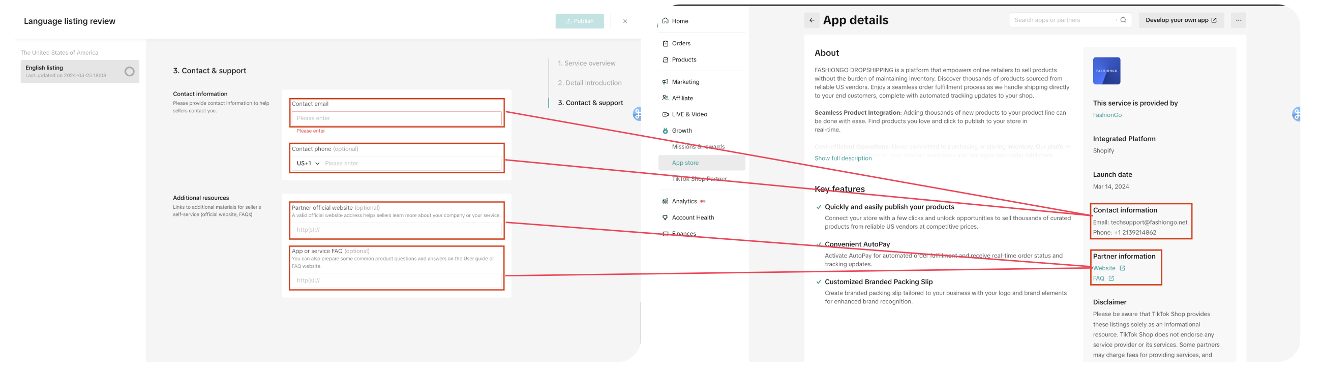The height and width of the screenshot is (377, 1323).
Task: Select the English listing radio circle
Action: point(130,71)
